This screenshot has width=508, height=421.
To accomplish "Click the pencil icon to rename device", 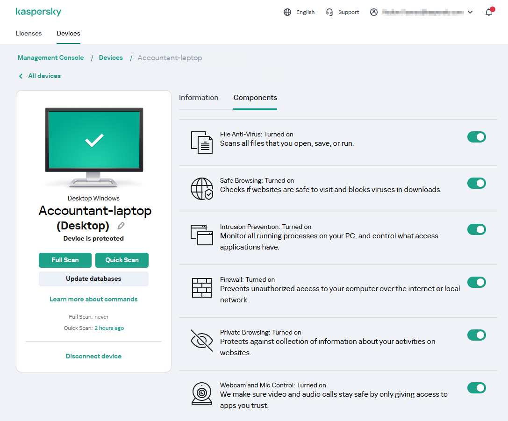I will pos(121,226).
